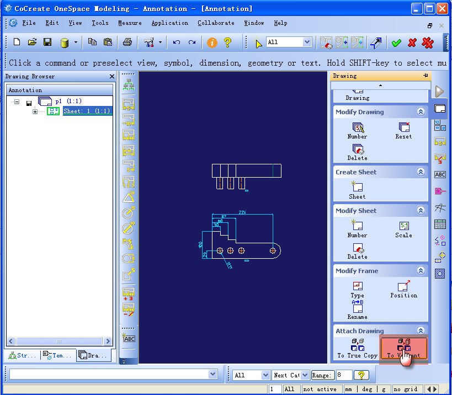Click Position under Modify Frame
Viewport: 452px width, 395px height.
tap(403, 290)
